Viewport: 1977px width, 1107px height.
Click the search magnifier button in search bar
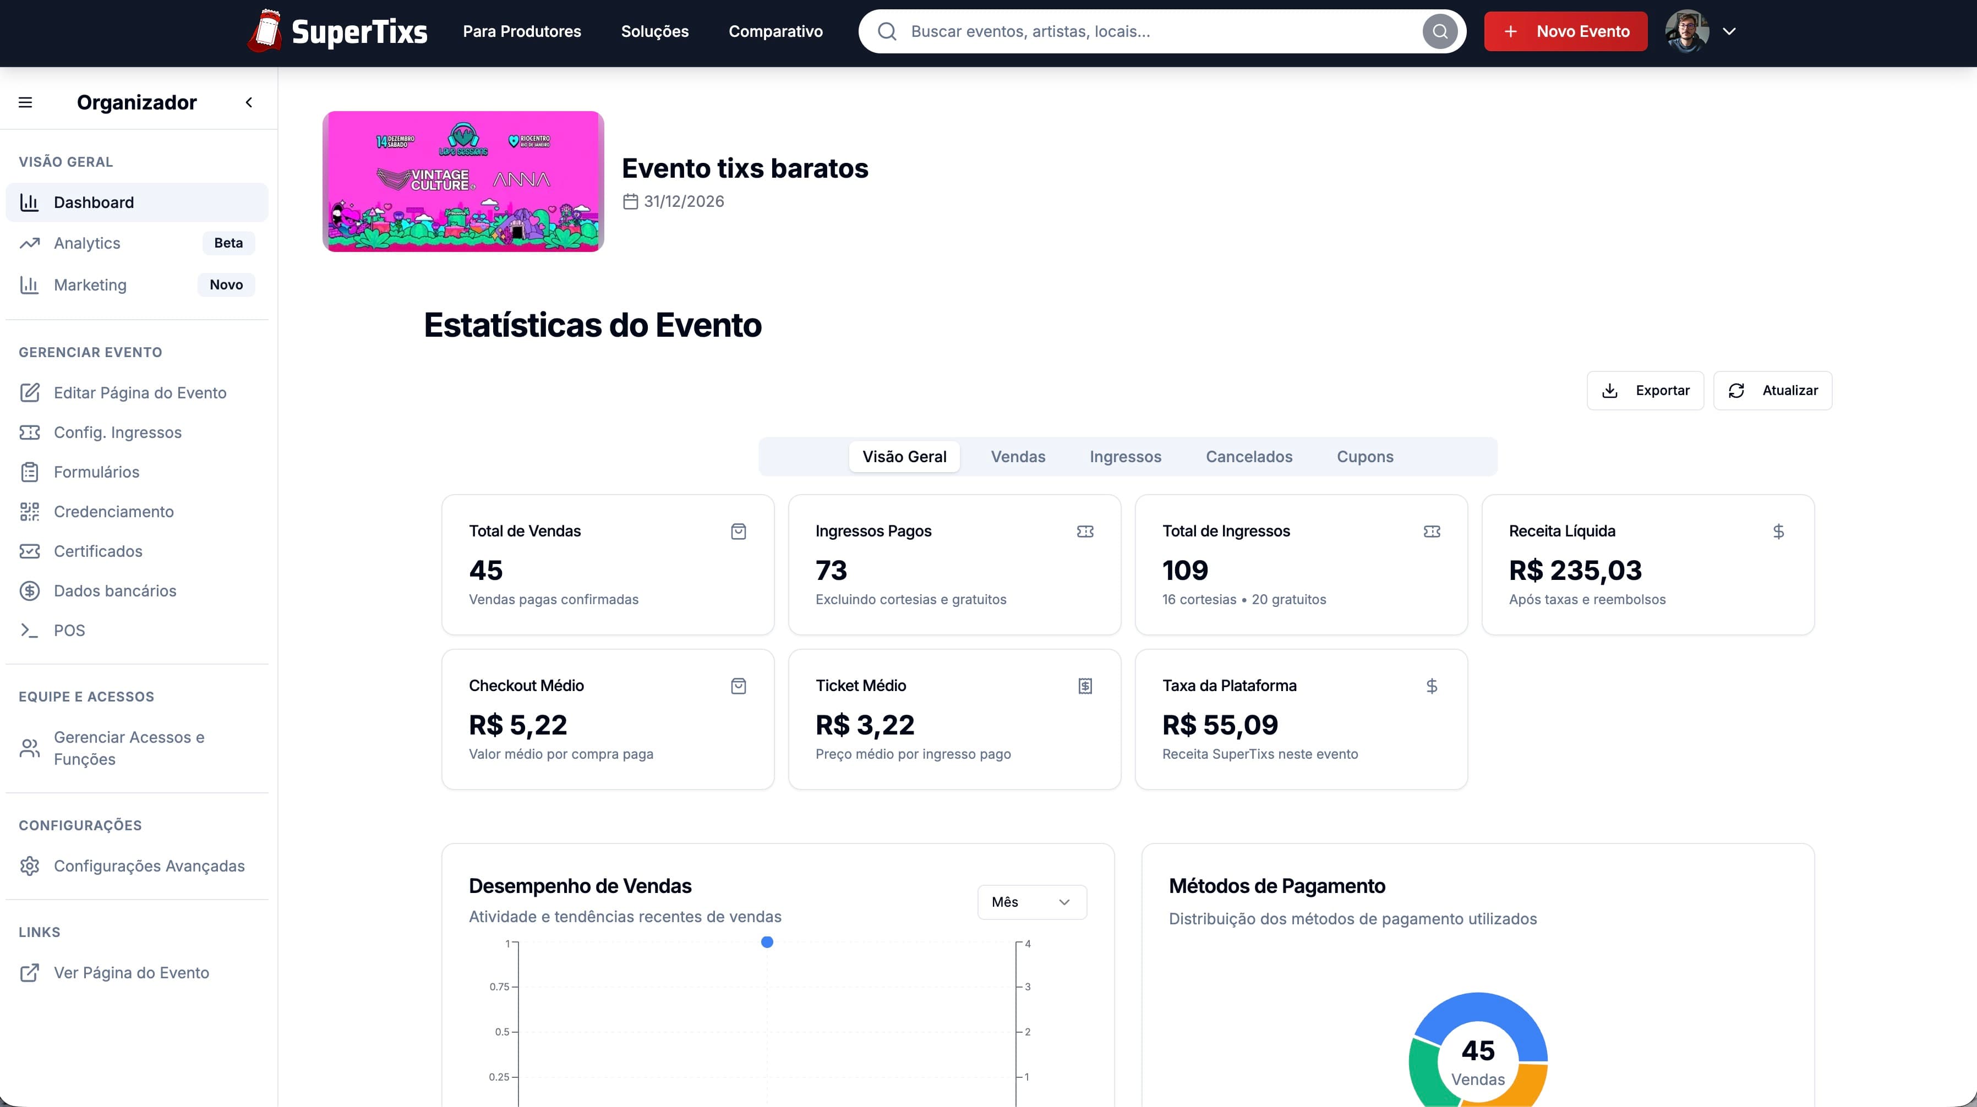(x=1440, y=31)
